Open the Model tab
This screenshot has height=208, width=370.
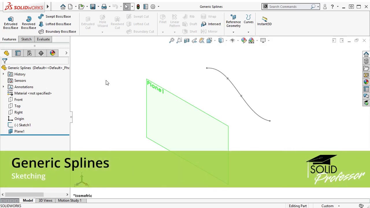tap(28, 200)
